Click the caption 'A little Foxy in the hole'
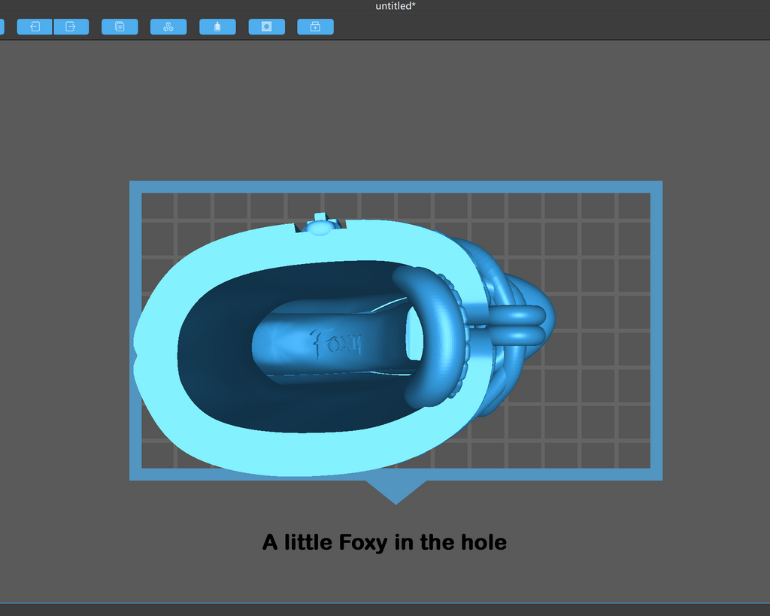Screen dimensions: 770x616 [x=384, y=542]
